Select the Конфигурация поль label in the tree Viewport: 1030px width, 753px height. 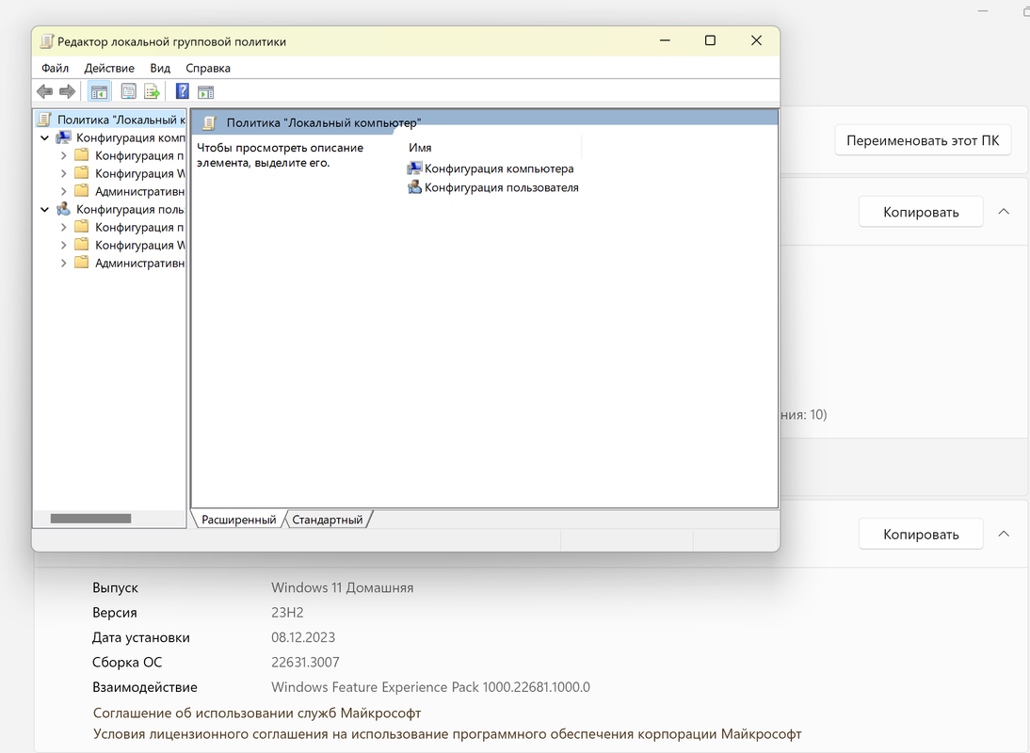click(130, 209)
